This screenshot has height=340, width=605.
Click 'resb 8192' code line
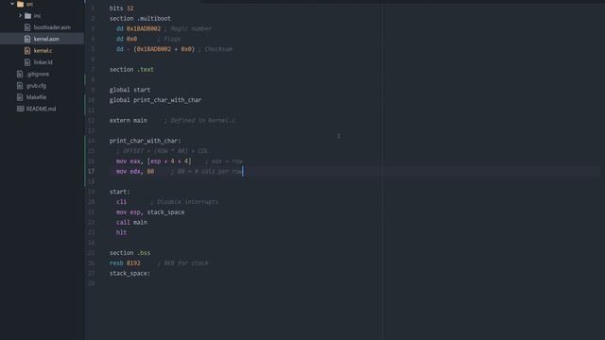point(125,263)
